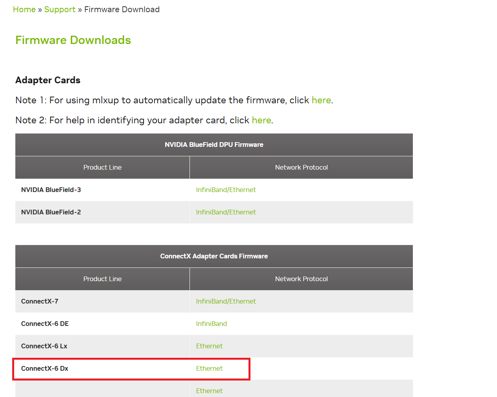The width and height of the screenshot is (497, 397).
Task: Click "here" link for mlxup firmware update
Action: pyautogui.click(x=321, y=100)
